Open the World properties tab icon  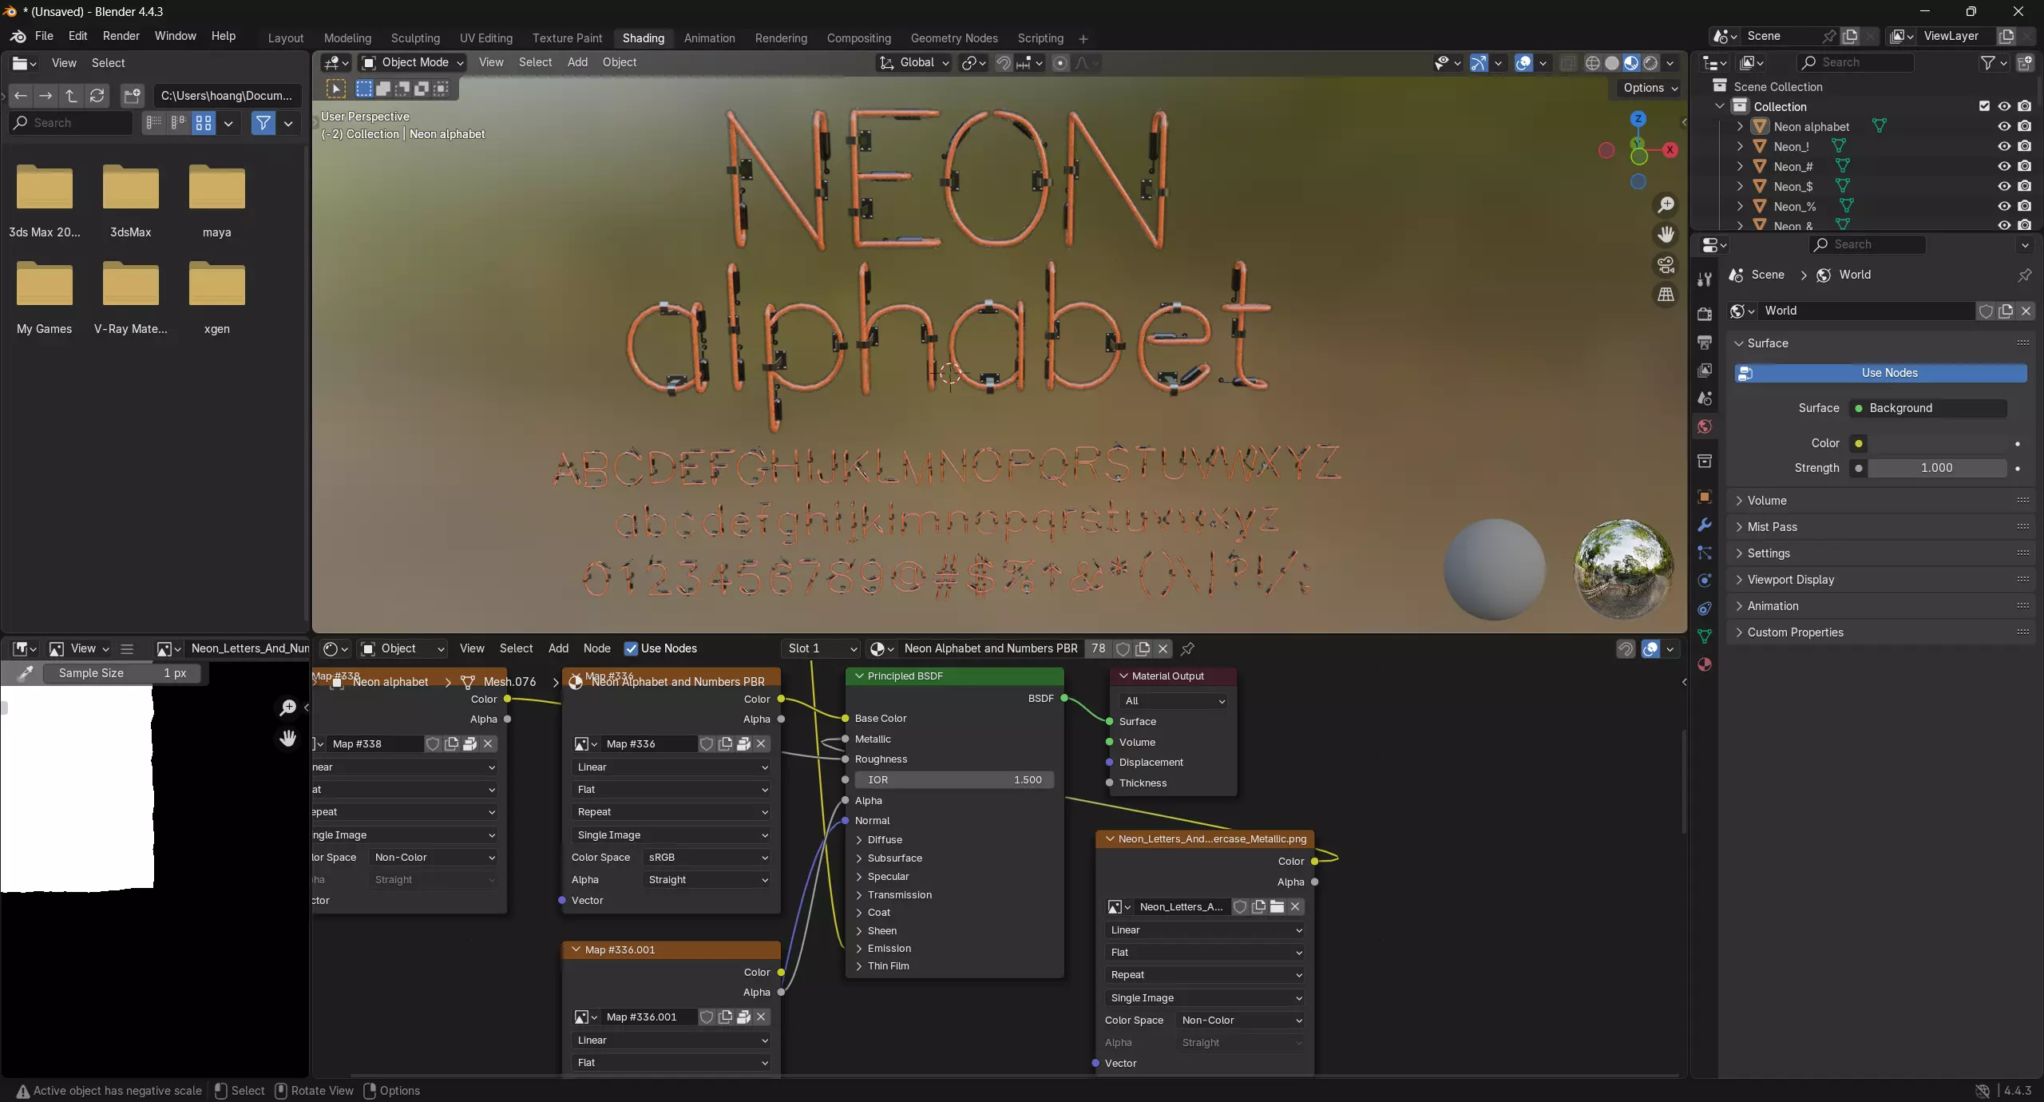pyautogui.click(x=1705, y=426)
